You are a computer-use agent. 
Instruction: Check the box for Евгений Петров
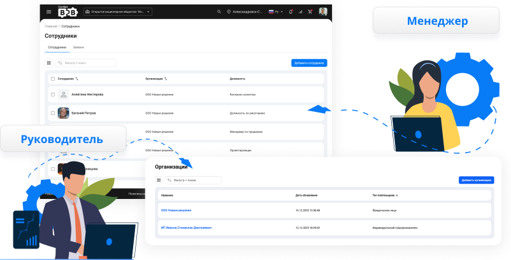[x=53, y=113]
